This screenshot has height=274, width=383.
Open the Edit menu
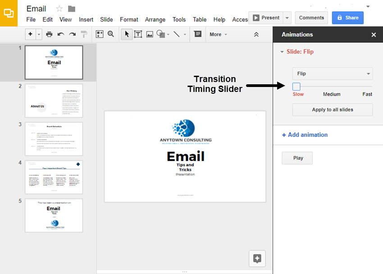(47, 19)
